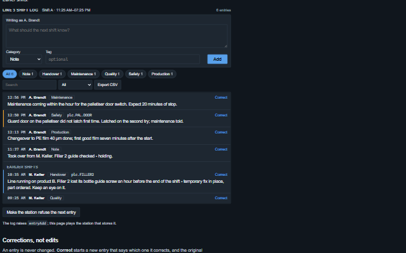Click the Safety badge on 12:50 PM entry

click(56, 115)
